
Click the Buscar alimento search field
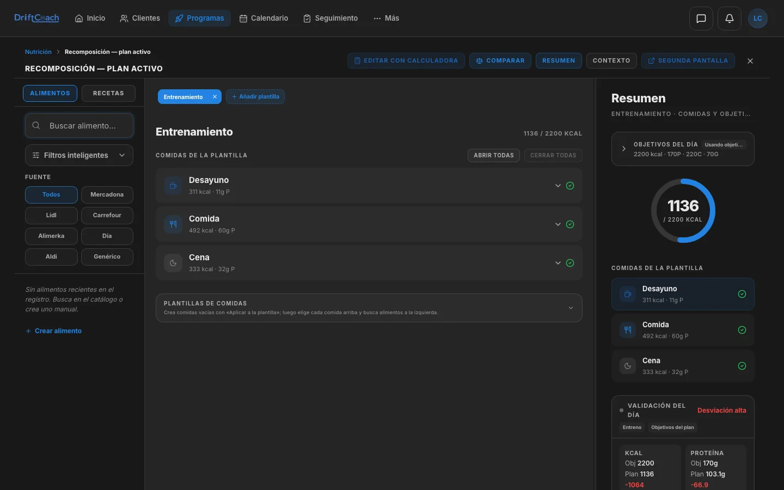tap(79, 126)
